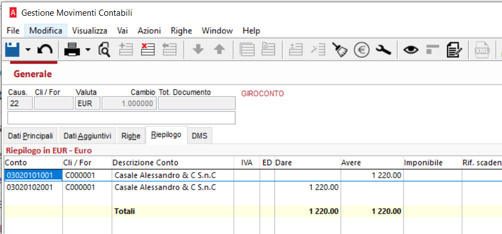Switch to the Righe tab

point(131,136)
